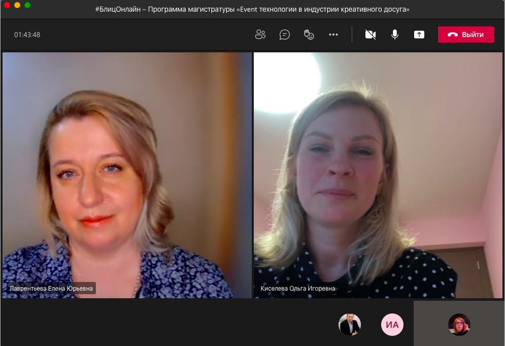The width and height of the screenshot is (505, 346).
Task: Select the video tile of Киселева Ольга Игоревна
Action: (x=378, y=173)
